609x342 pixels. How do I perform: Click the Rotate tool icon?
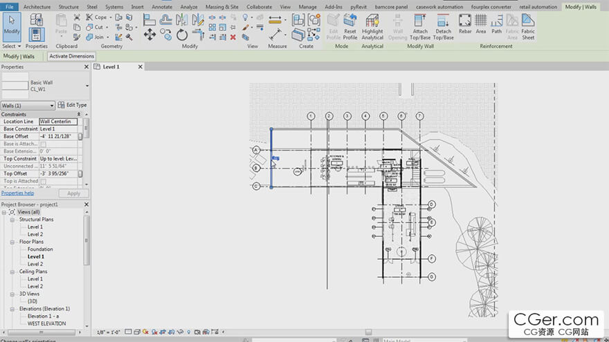[x=182, y=35]
